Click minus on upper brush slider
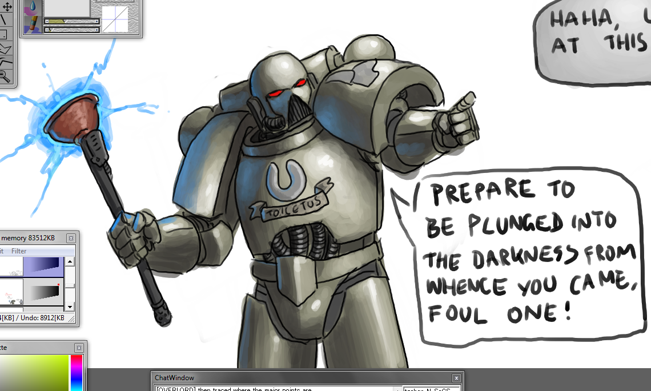Image resolution: width=651 pixels, height=391 pixels. (x=47, y=21)
